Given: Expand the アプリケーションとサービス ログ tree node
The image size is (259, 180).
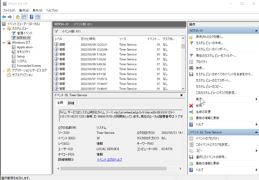Looking at the screenshot, I should (x=4, y=70).
